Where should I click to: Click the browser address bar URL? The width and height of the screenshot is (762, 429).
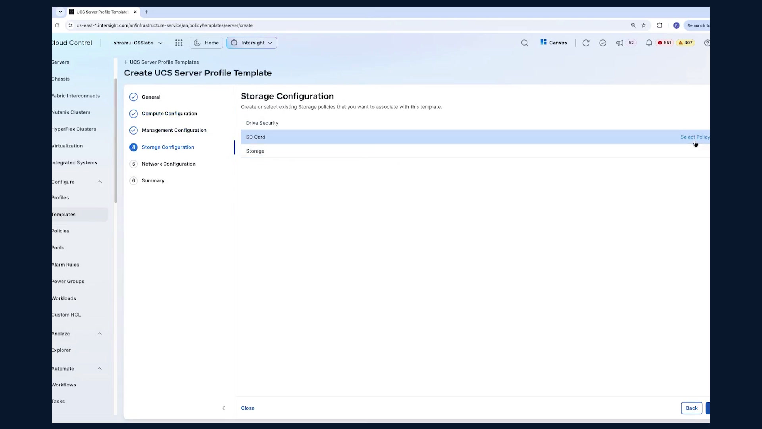pos(165,25)
